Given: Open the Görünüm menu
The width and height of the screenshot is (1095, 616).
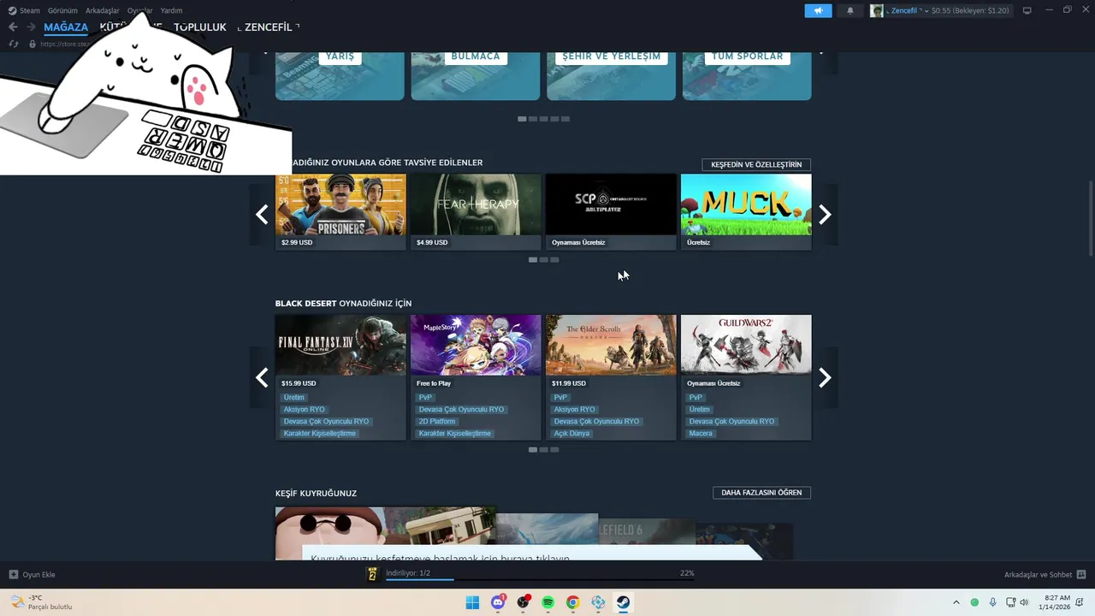Looking at the screenshot, I should 62,10.
